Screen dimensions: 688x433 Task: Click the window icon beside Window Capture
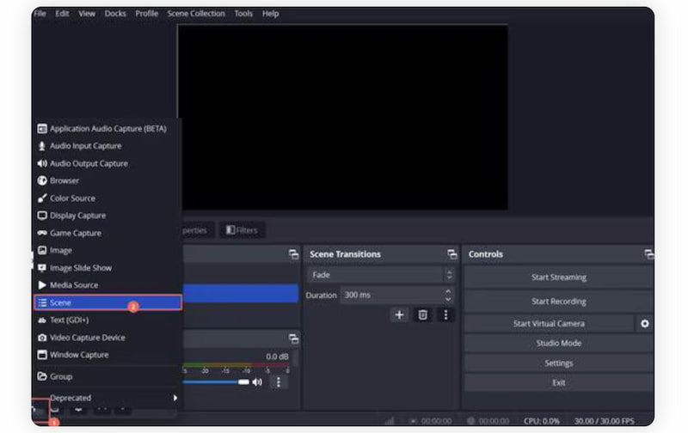(42, 355)
